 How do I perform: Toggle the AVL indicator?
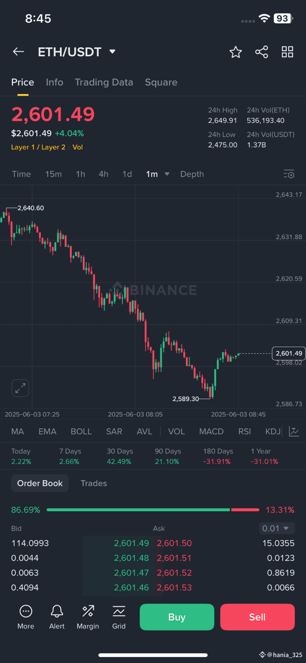144,432
